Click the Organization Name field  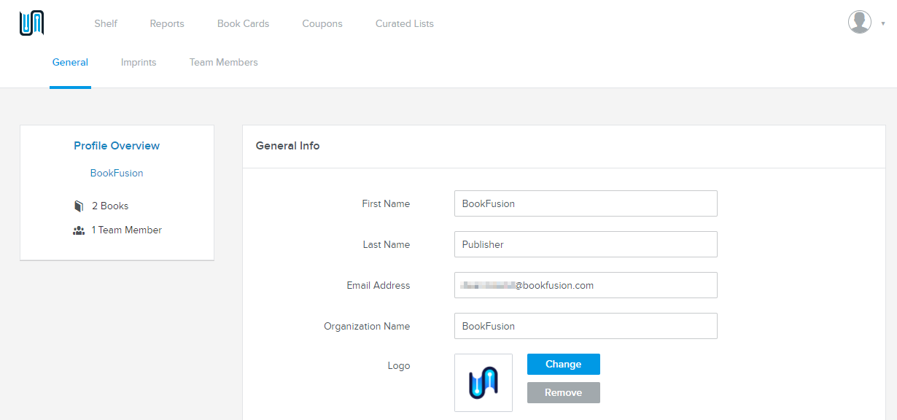[586, 326]
